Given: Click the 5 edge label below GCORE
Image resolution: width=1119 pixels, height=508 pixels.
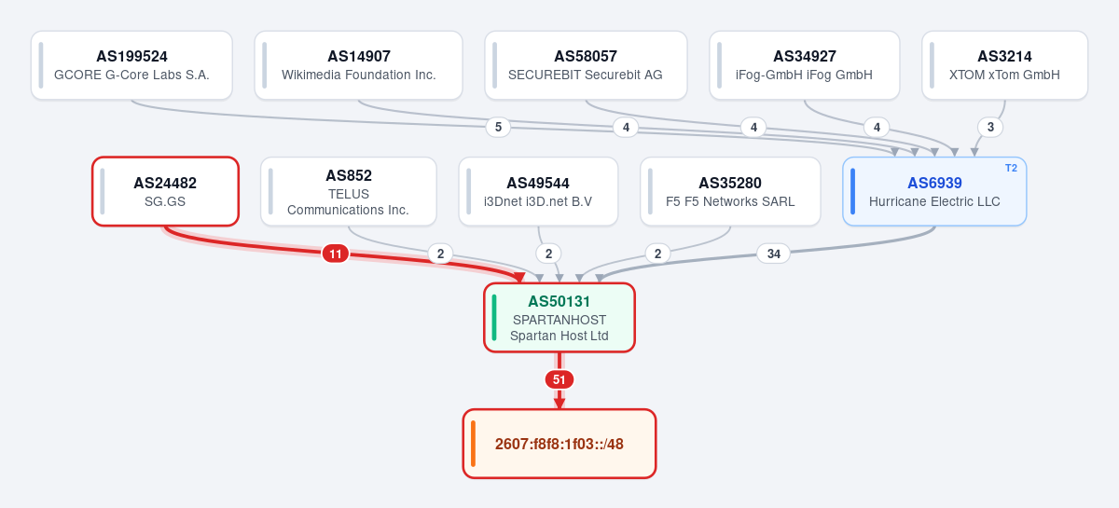Looking at the screenshot, I should [498, 128].
